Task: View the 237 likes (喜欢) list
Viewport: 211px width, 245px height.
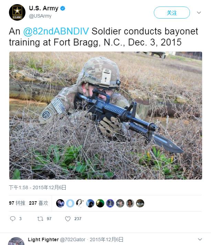Action: [x=39, y=203]
